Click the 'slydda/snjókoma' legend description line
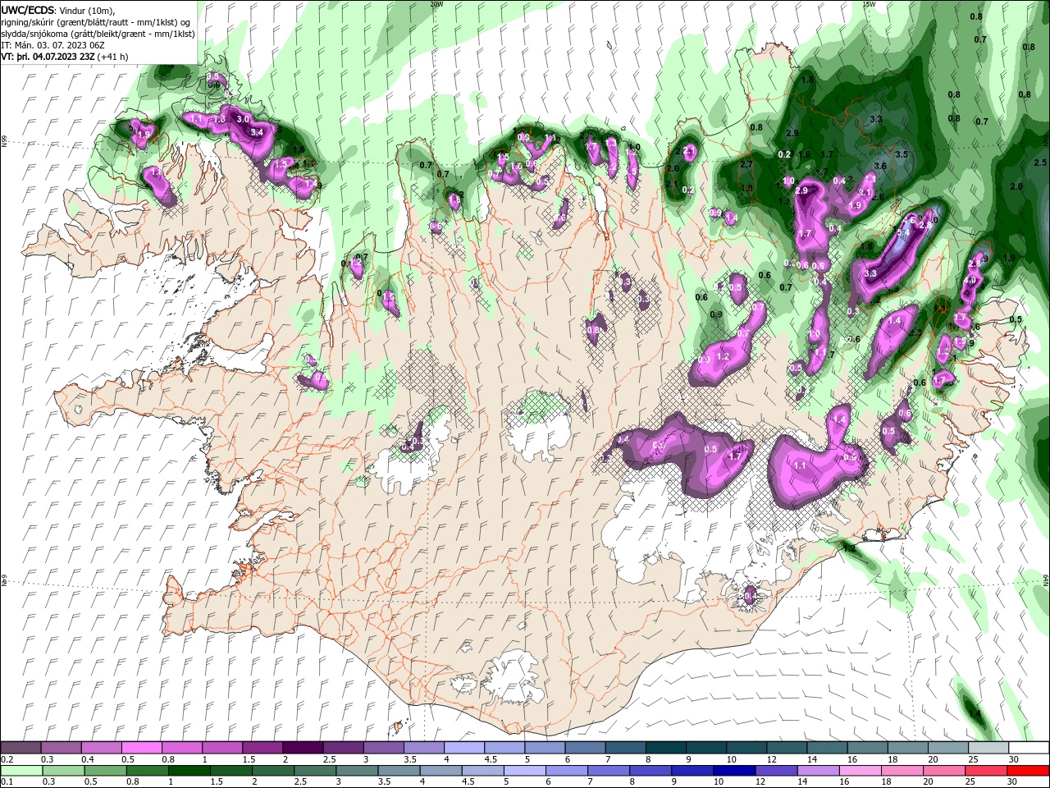The height and width of the screenshot is (788, 1050). [x=98, y=34]
